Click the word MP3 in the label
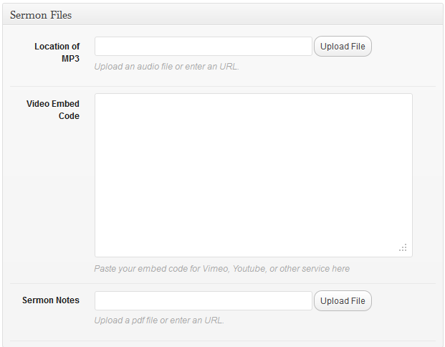This screenshot has width=445, height=347. pyautogui.click(x=71, y=59)
